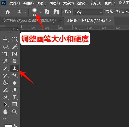The width and height of the screenshot is (129, 127).
Task: Open the 选择(S) menu
Action: pyautogui.click(x=82, y=3)
